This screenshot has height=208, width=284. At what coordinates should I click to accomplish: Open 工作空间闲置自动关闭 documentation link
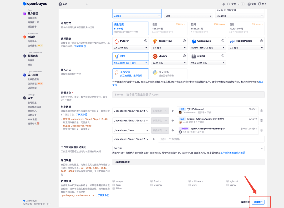[x=233, y=153]
